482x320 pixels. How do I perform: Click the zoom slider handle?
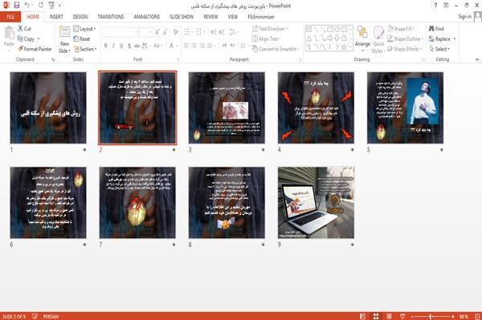[431, 316]
